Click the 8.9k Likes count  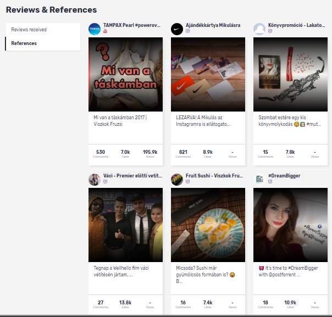point(208,154)
